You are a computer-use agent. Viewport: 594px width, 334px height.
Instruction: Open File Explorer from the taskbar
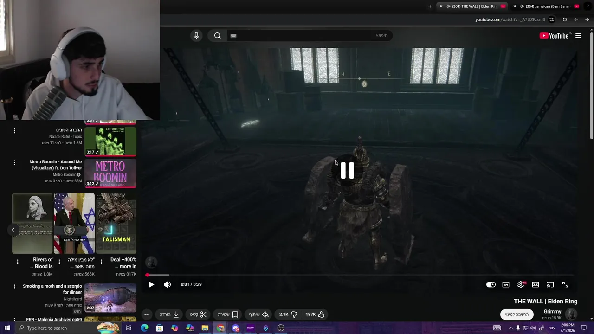point(205,328)
